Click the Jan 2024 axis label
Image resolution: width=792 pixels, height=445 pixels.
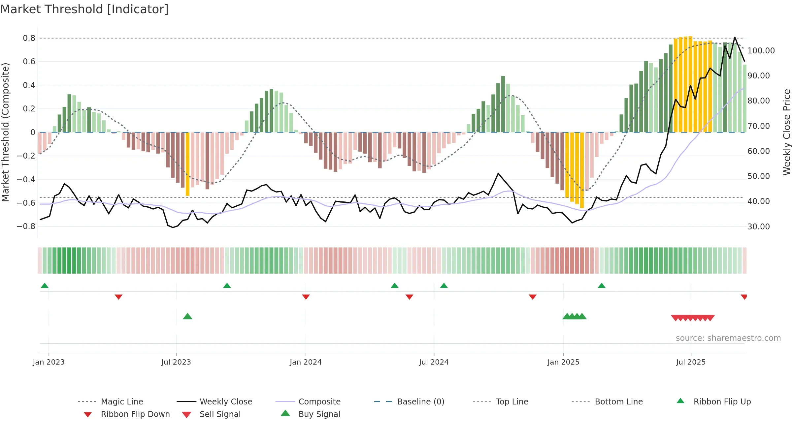click(x=306, y=362)
